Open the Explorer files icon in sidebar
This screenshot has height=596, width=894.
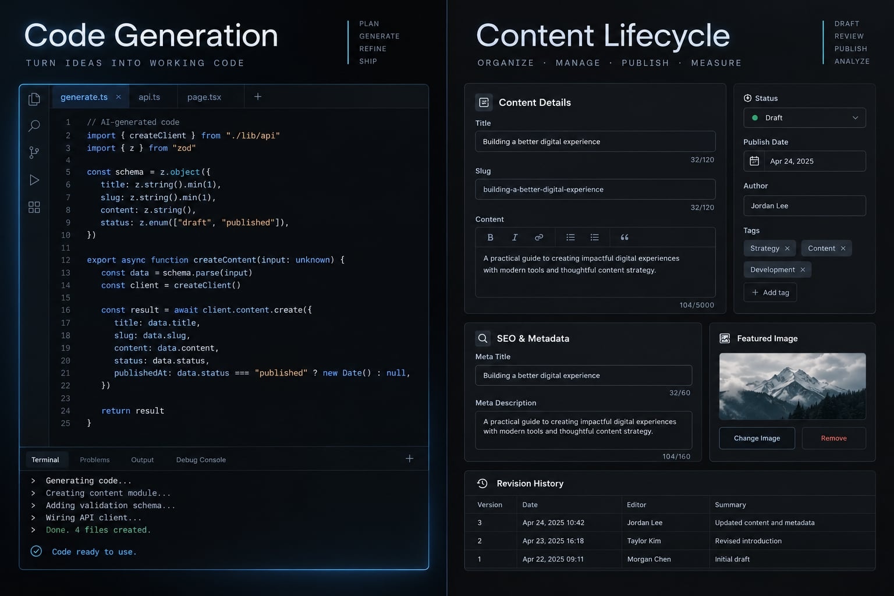[34, 100]
